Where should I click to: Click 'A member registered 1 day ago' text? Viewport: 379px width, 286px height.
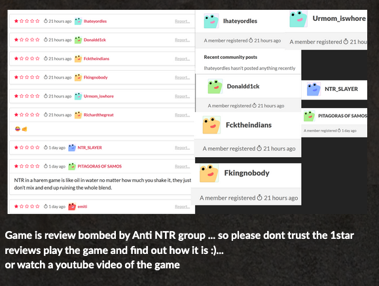(330, 130)
